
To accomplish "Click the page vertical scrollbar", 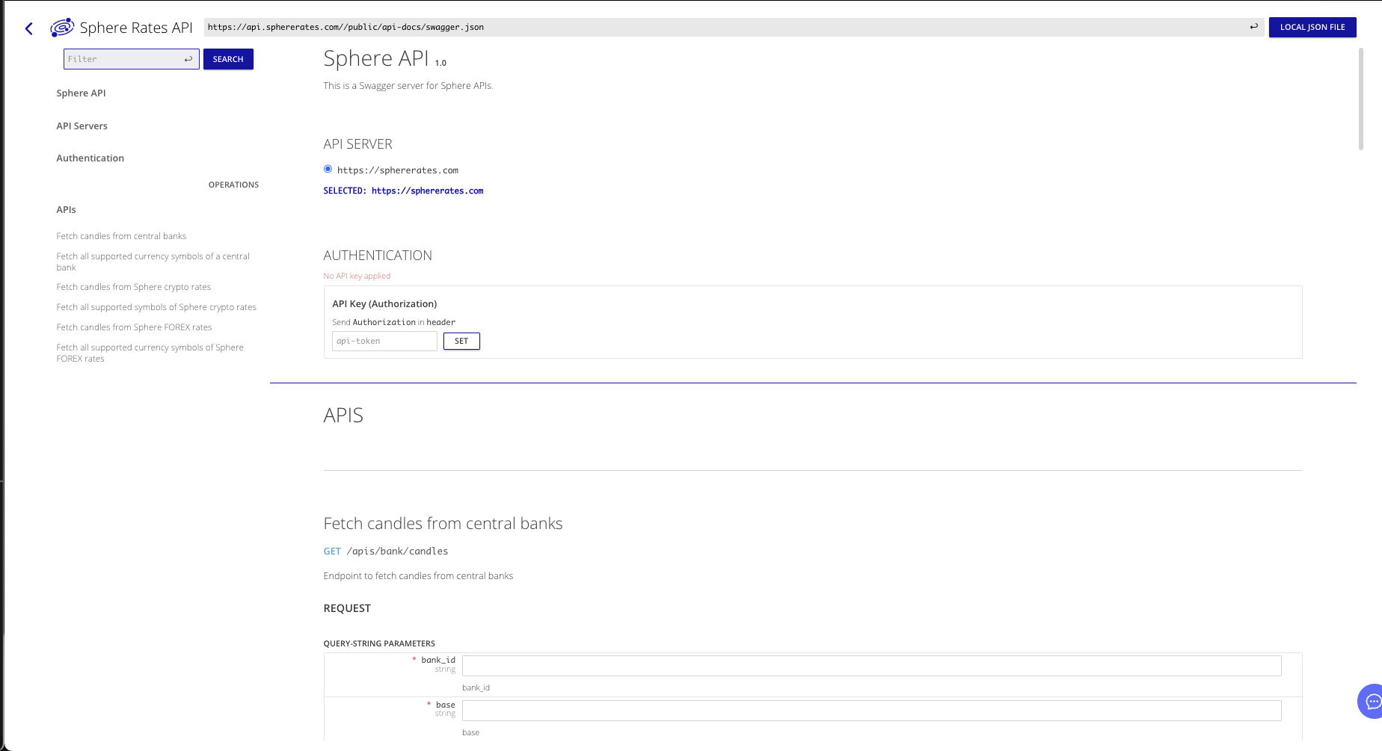I will coord(1360,99).
